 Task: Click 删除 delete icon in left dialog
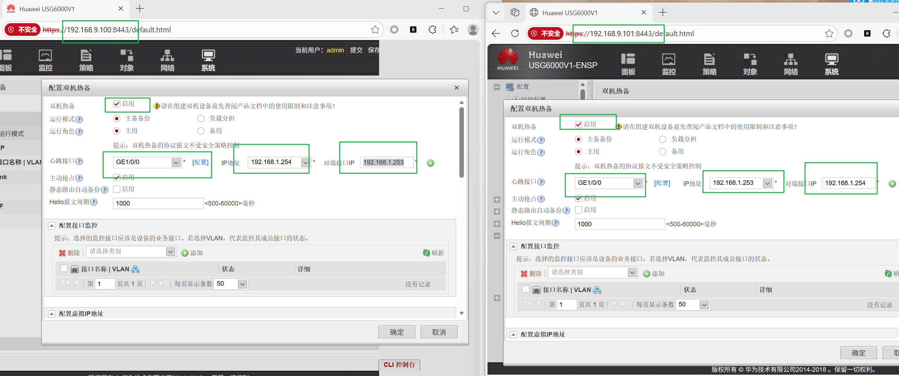[62, 253]
